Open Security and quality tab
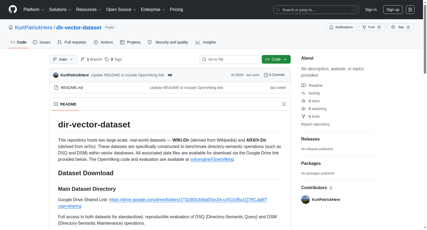Image resolution: width=427 pixels, height=230 pixels. pyautogui.click(x=168, y=42)
